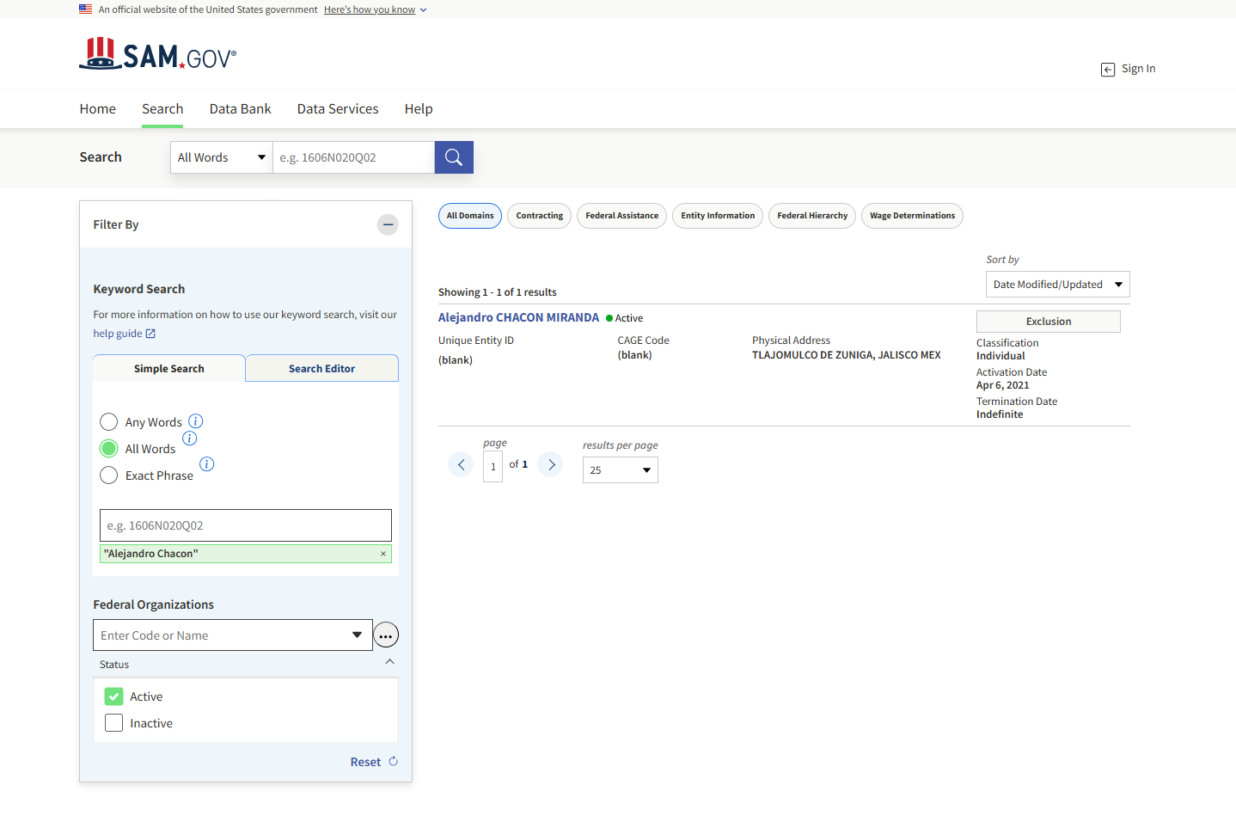Viewport: 1236px width, 822px height.
Task: Click the magnifying glass search button
Action: [x=454, y=157]
